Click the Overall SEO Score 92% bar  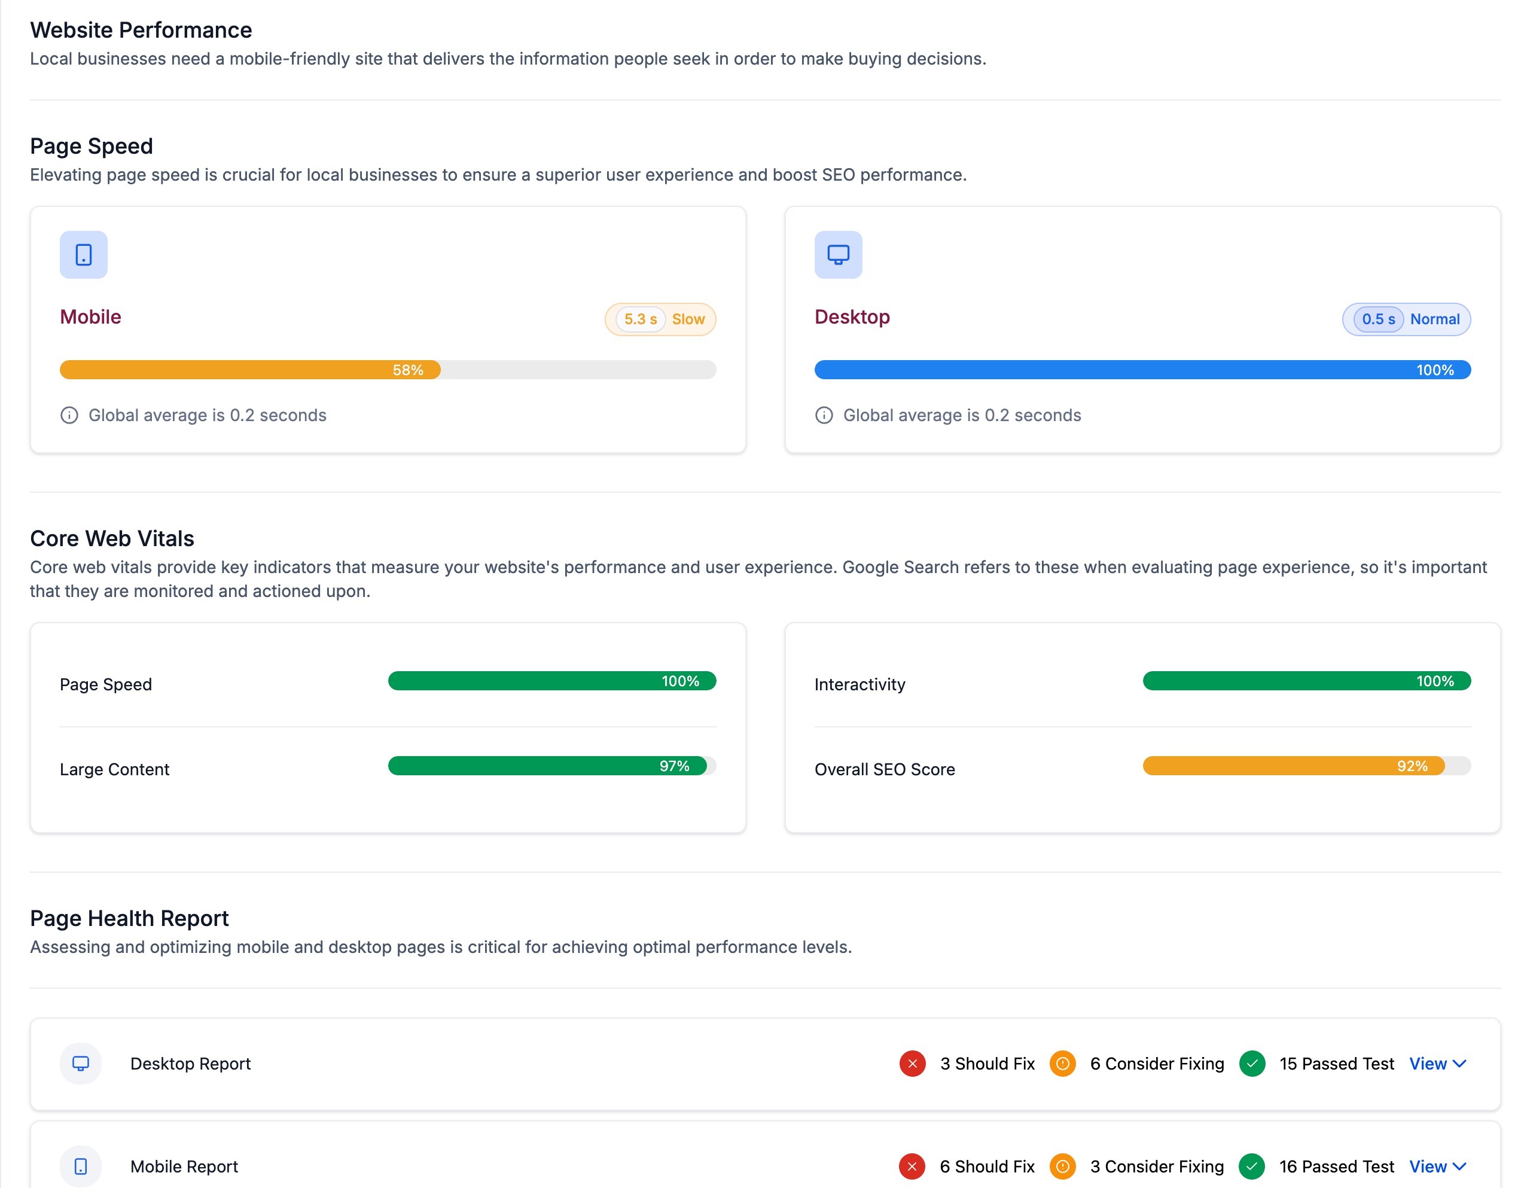(x=1293, y=766)
